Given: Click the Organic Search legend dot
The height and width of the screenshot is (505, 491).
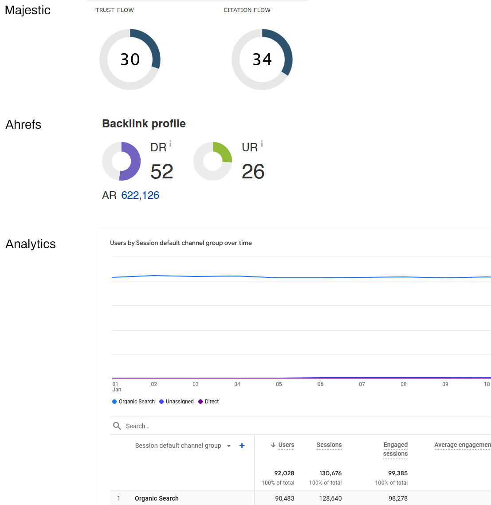Looking at the screenshot, I should (x=114, y=402).
